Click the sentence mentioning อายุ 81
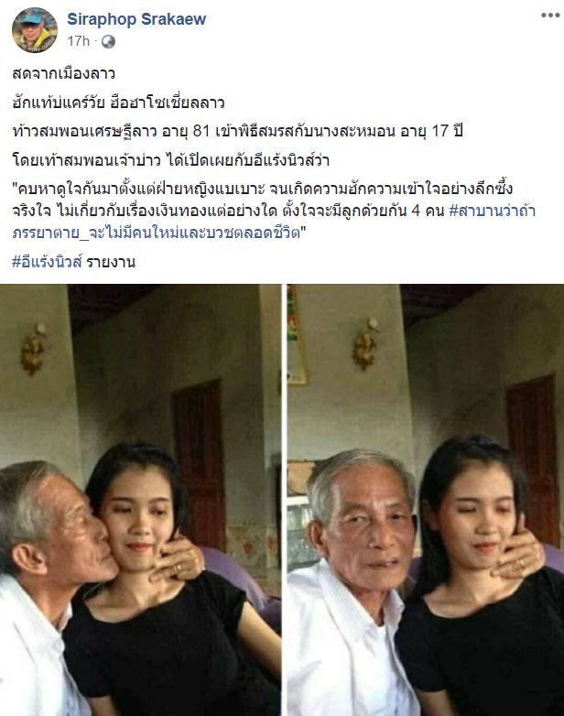564x716 pixels. [x=237, y=131]
